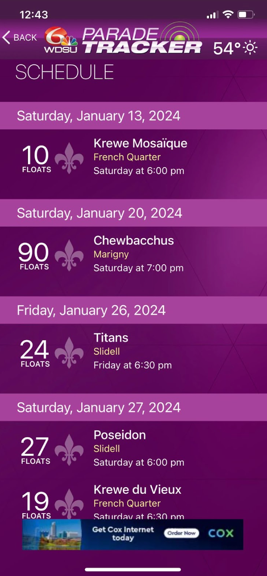Tap fleur-de-lis icon beside Chewbacchus
The height and width of the screenshot is (576, 267).
(69, 255)
